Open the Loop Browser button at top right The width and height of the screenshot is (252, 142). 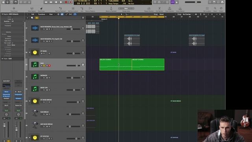tap(218, 2)
